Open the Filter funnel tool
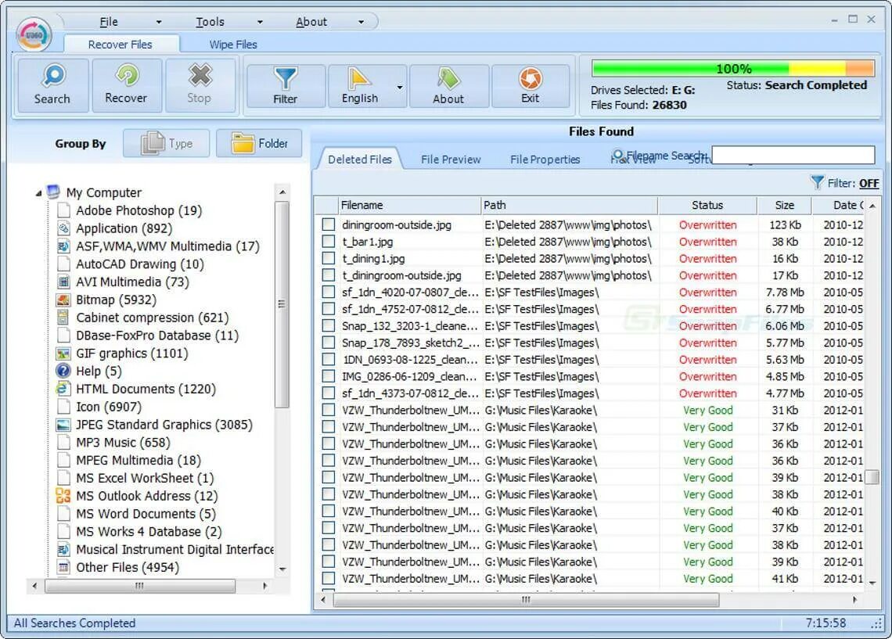The height and width of the screenshot is (639, 892). point(285,79)
